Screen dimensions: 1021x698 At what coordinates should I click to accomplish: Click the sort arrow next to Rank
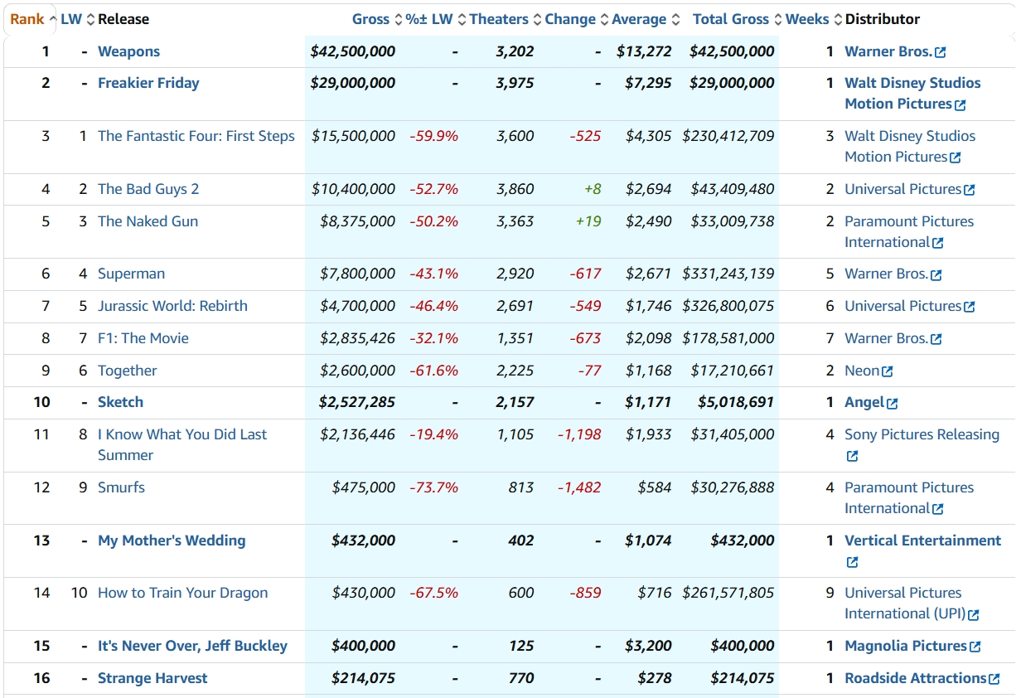point(52,19)
